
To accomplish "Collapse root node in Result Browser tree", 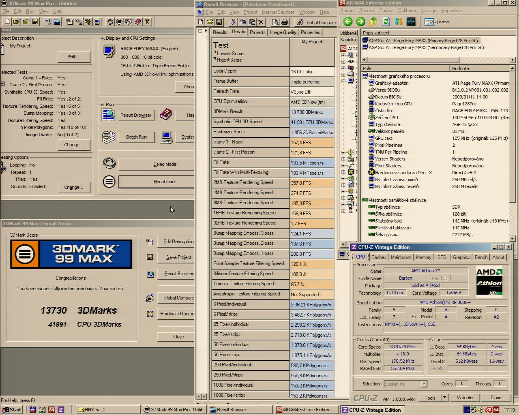I will (200, 31).
